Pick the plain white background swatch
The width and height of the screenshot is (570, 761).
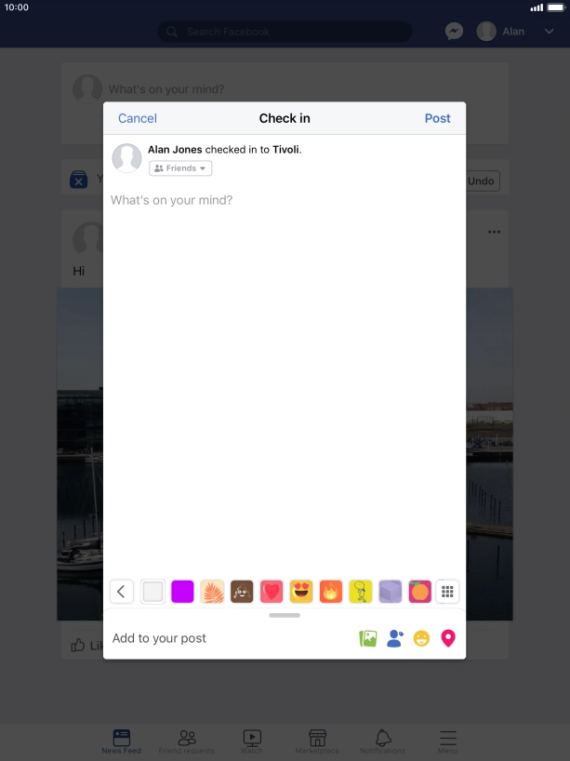click(152, 592)
